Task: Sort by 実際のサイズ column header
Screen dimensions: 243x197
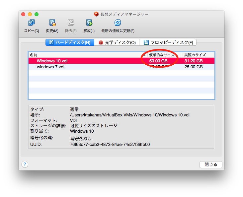Action: [199, 55]
